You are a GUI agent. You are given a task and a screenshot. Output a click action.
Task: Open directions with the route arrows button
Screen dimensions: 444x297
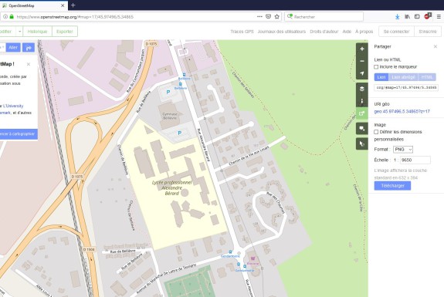tap(29, 48)
